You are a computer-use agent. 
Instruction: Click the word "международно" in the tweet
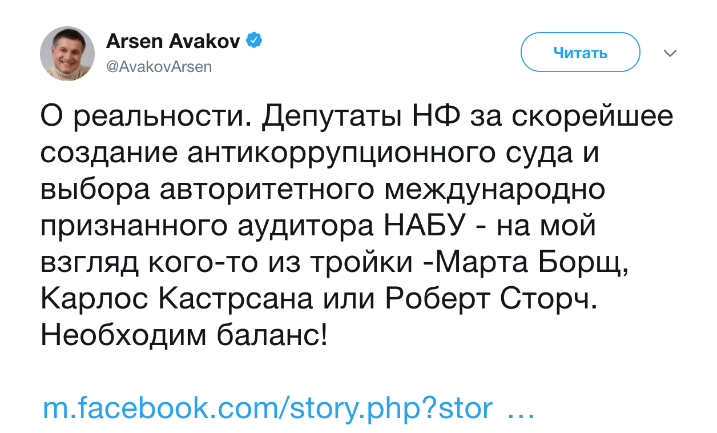[x=494, y=190]
